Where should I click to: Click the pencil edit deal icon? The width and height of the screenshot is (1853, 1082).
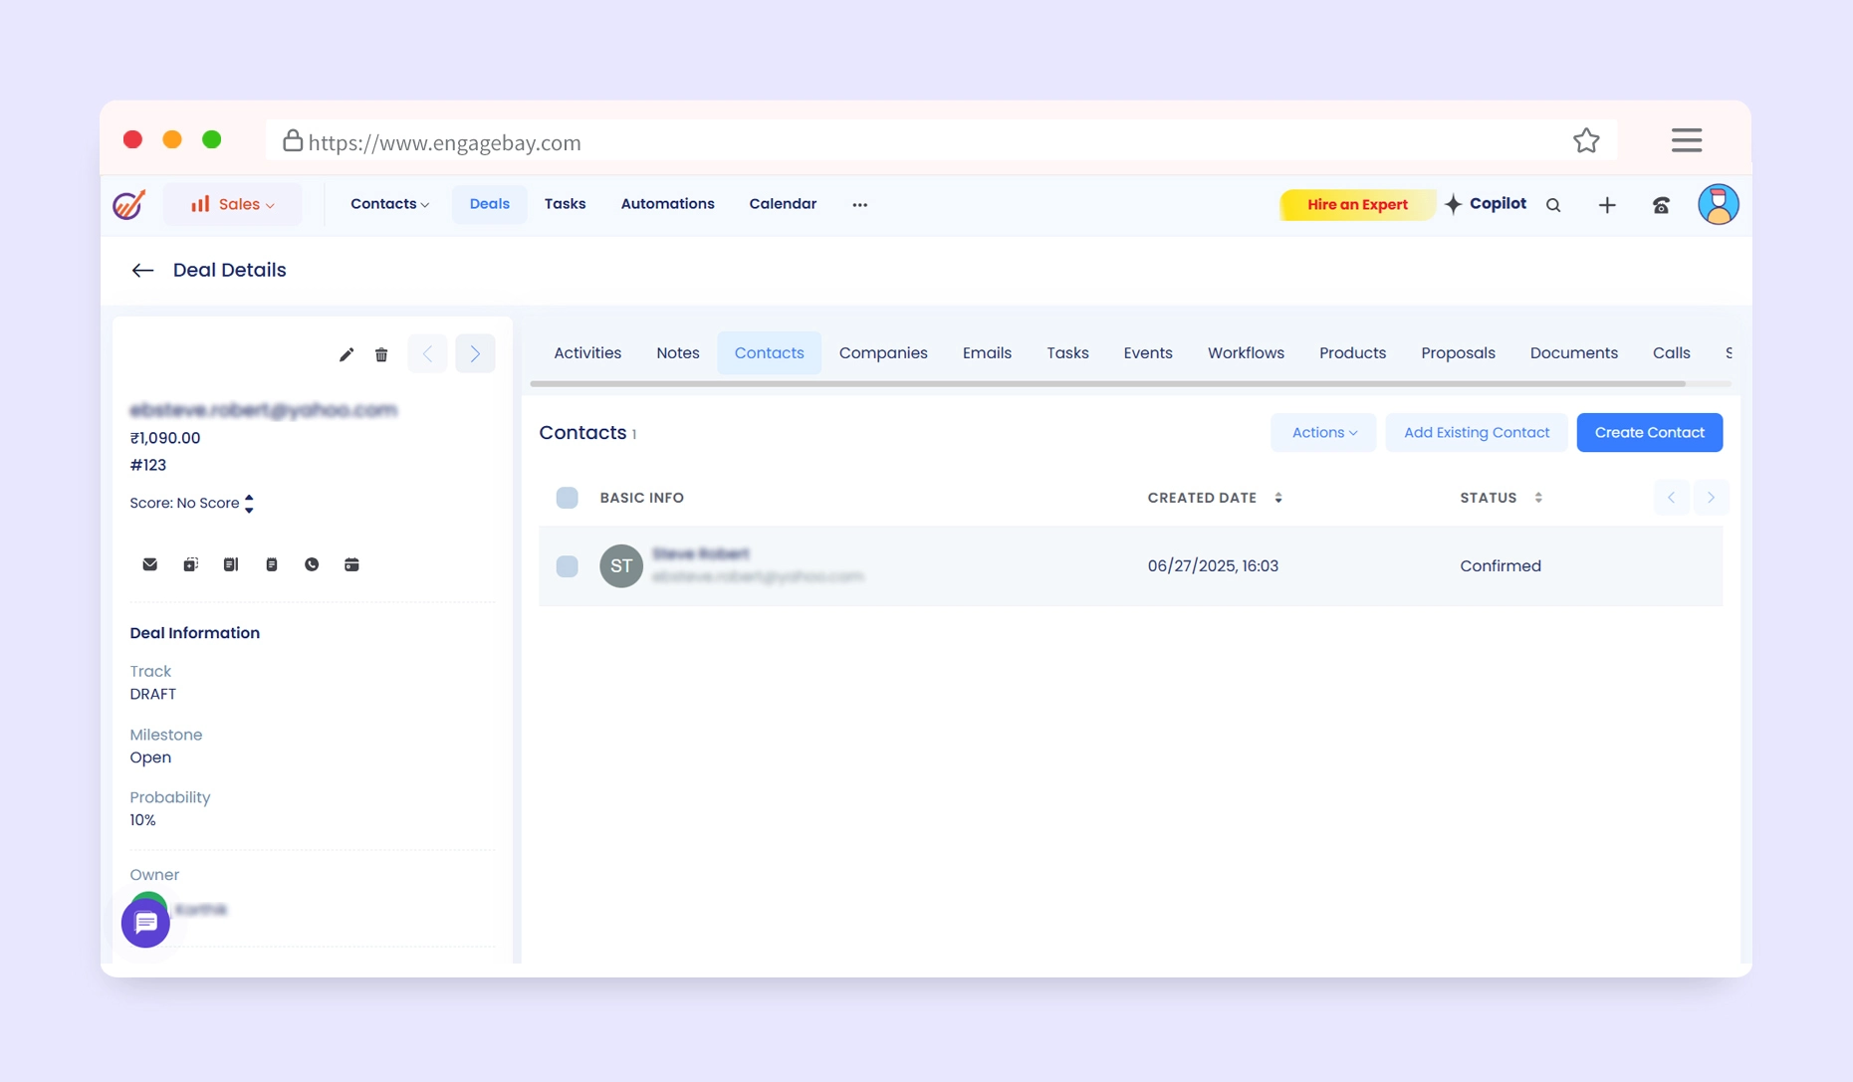(346, 355)
